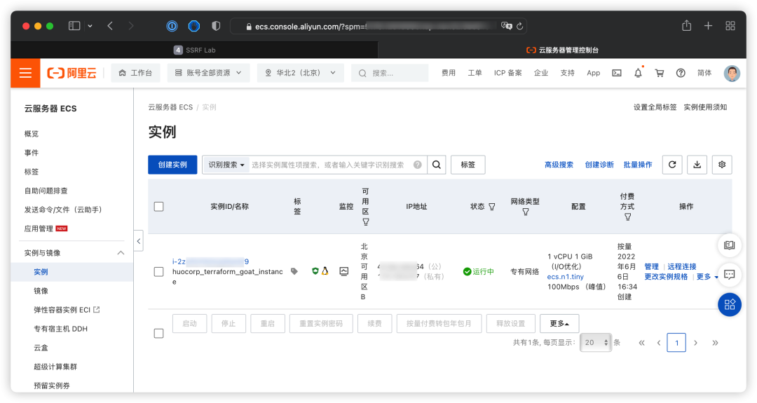Click the 创建实例 button
Viewport: 757px width, 403px height.
click(172, 165)
